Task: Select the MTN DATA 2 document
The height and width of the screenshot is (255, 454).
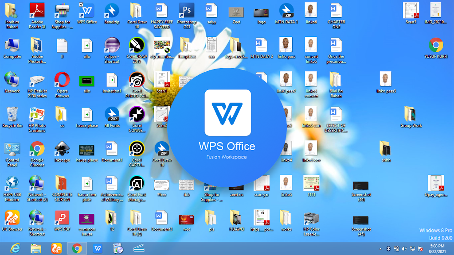Action: (x=262, y=46)
